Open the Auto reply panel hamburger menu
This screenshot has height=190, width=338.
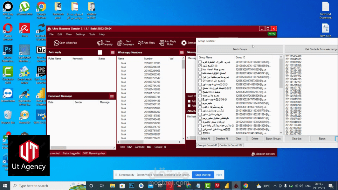113,53
